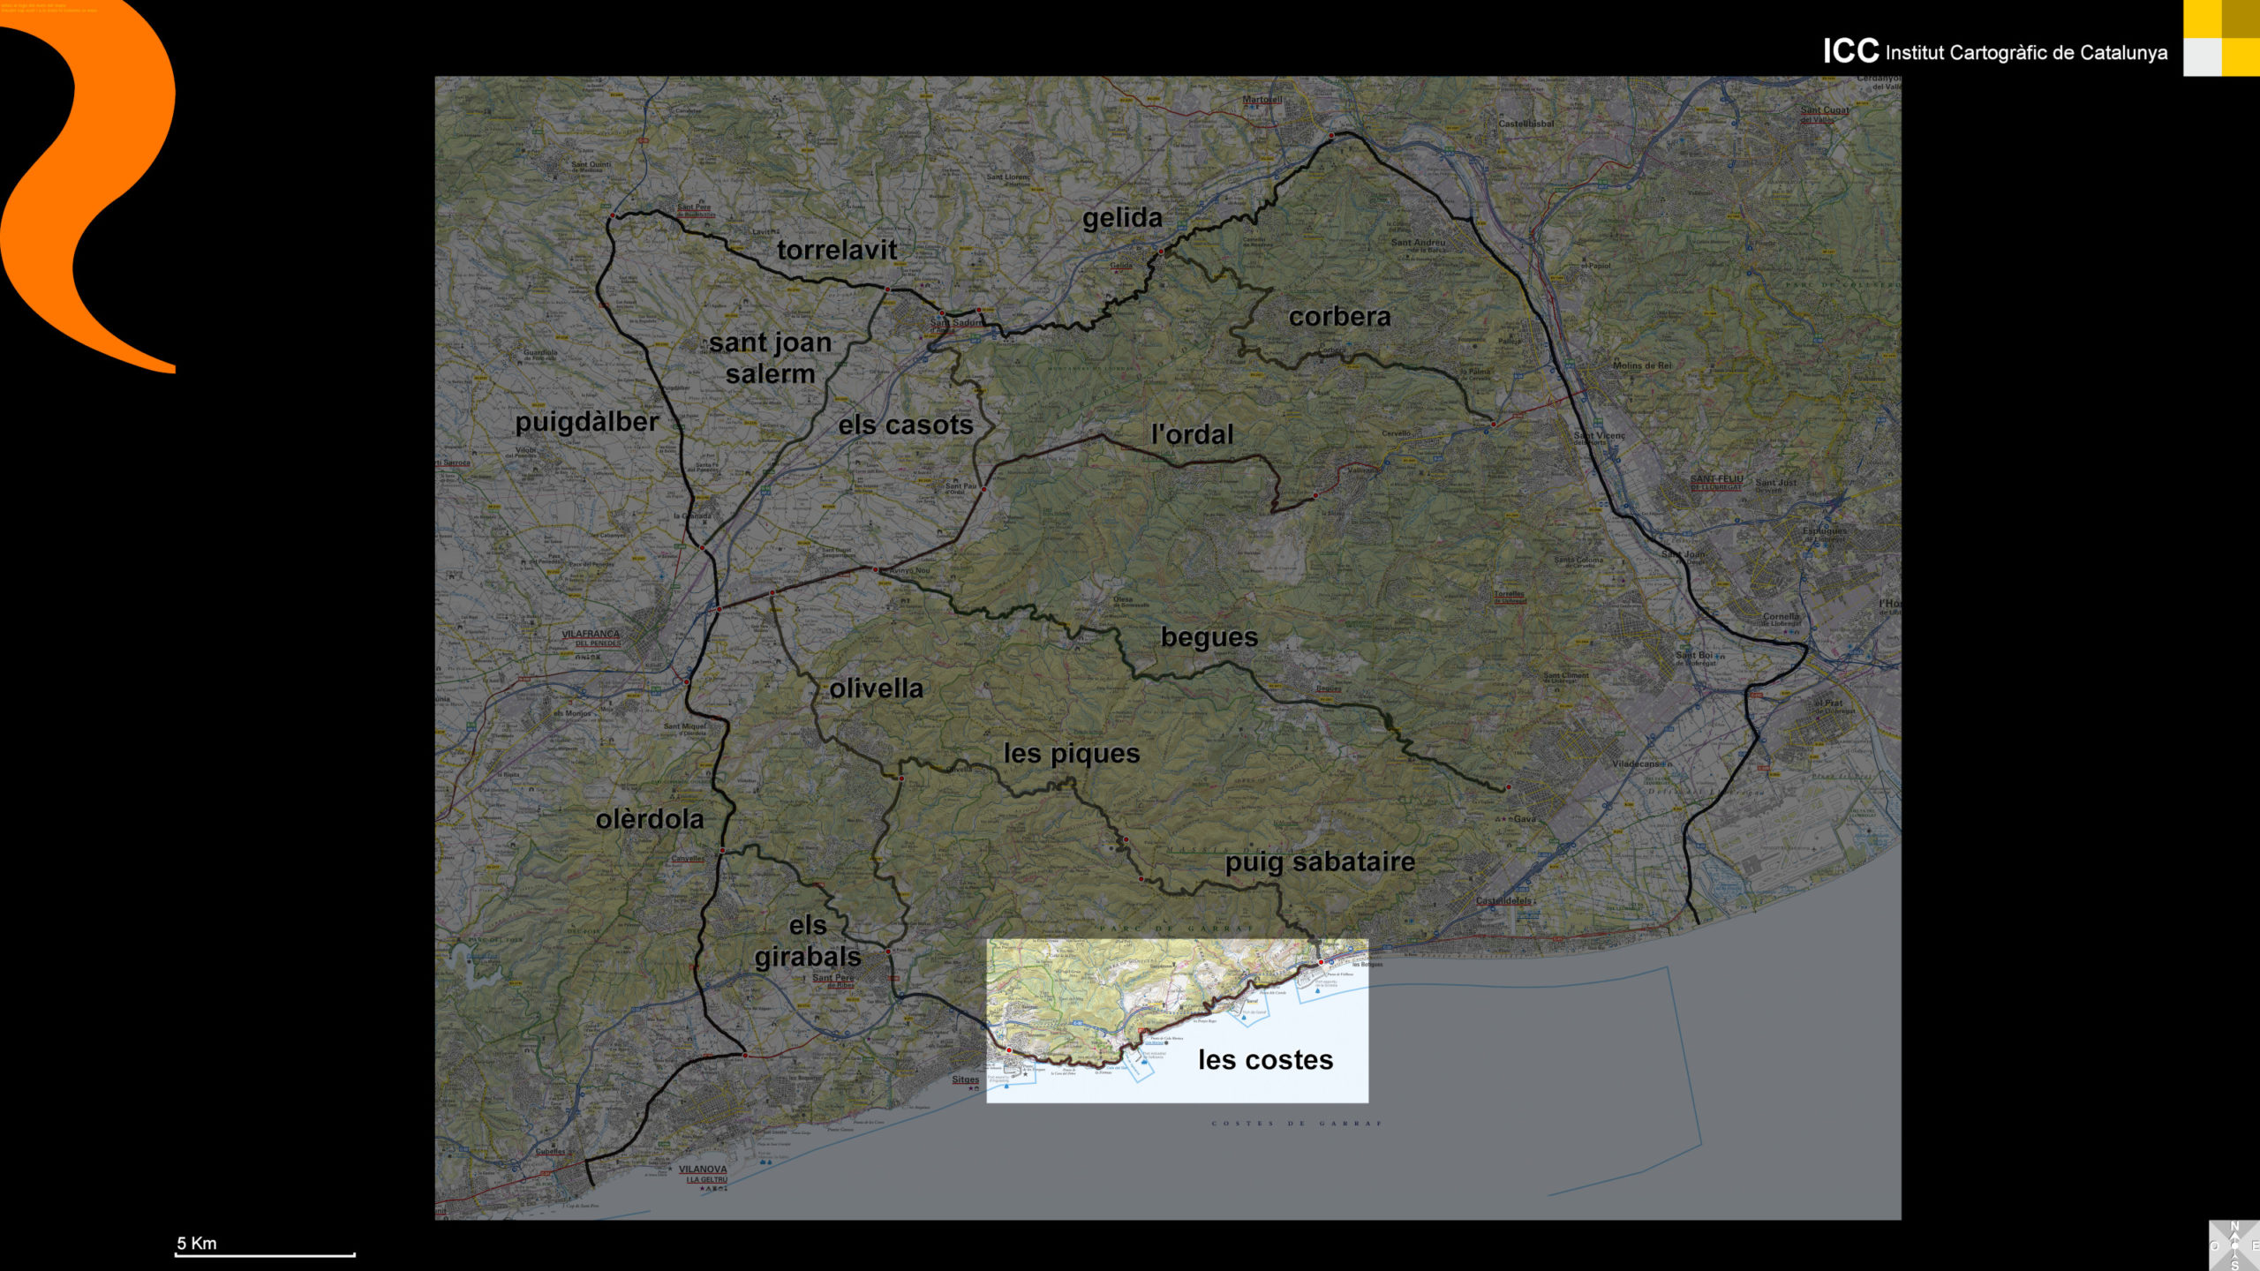Select the puig sabataire route label

coord(1320,861)
